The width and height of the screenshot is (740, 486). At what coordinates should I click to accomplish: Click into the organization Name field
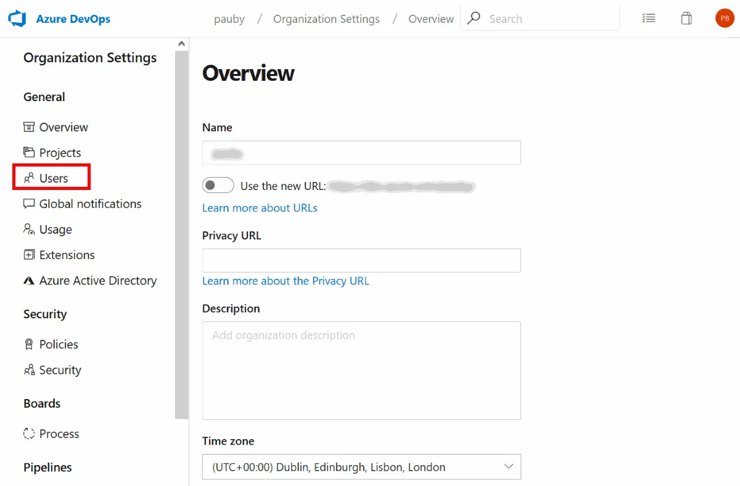coord(361,152)
